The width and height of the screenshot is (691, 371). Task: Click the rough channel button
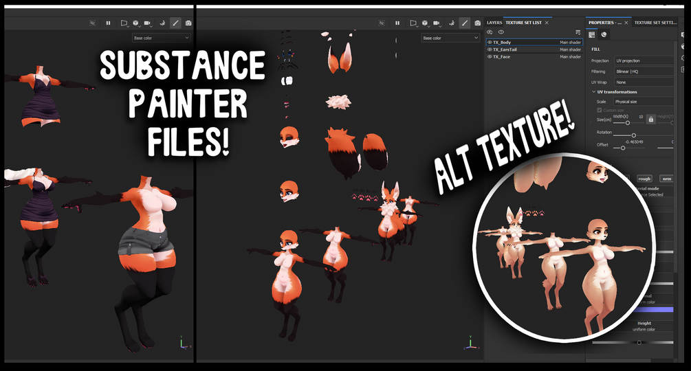644,179
